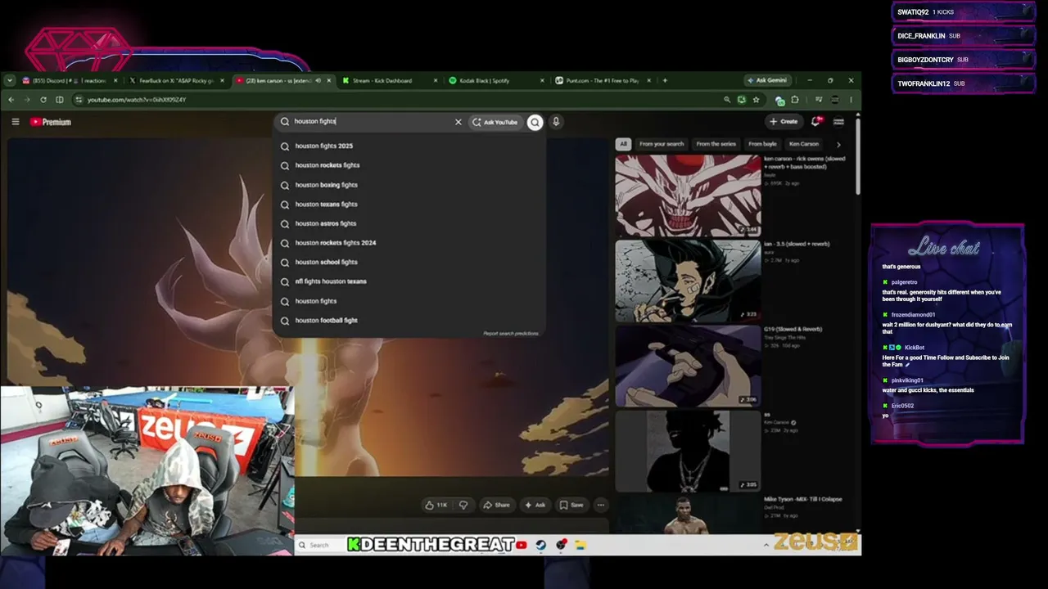Viewport: 1048px width, 589px height.
Task: Select the 'From your search' chip
Action: pos(662,144)
